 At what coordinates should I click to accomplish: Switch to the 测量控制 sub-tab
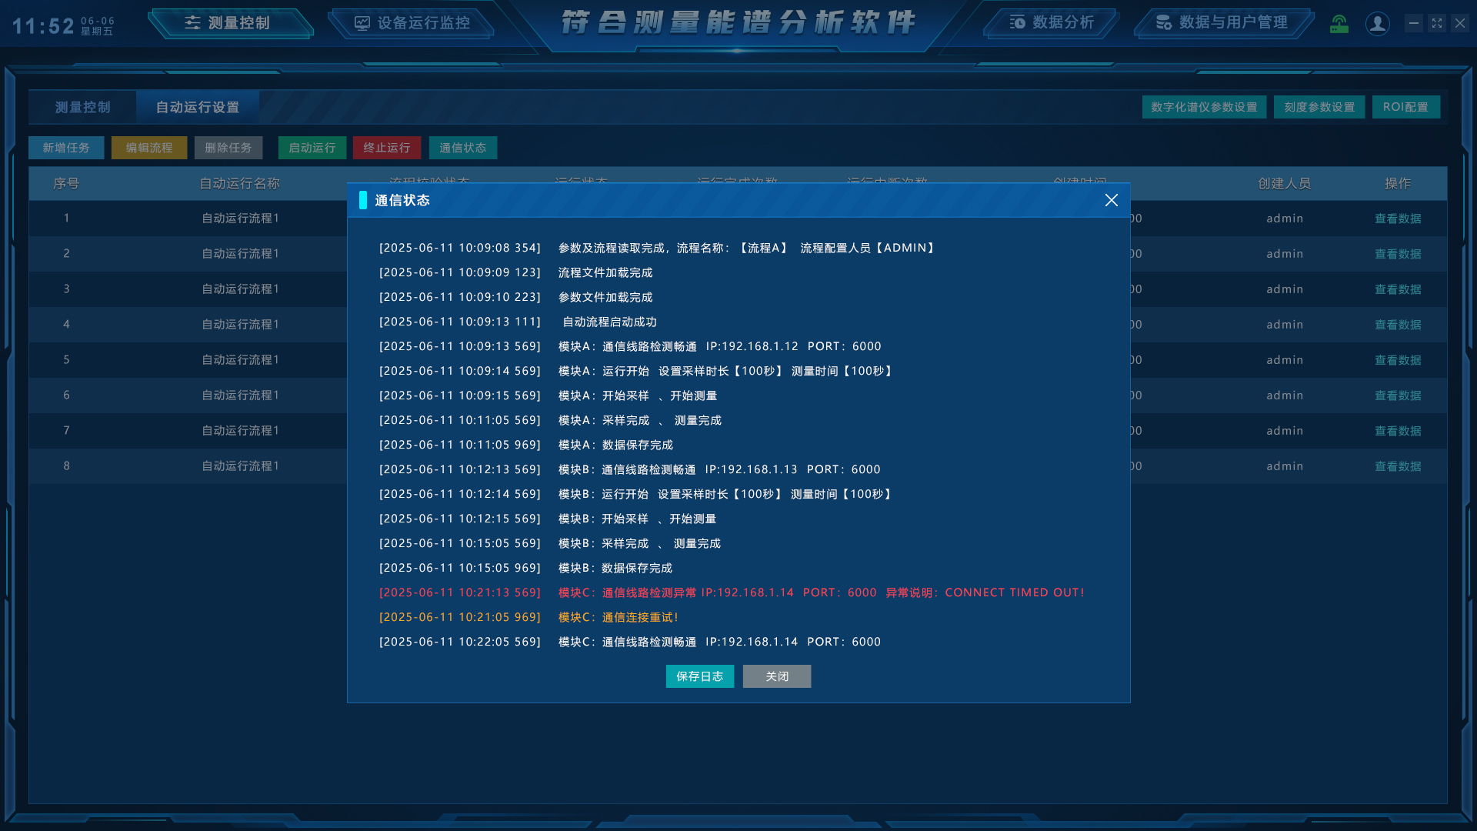click(x=83, y=107)
